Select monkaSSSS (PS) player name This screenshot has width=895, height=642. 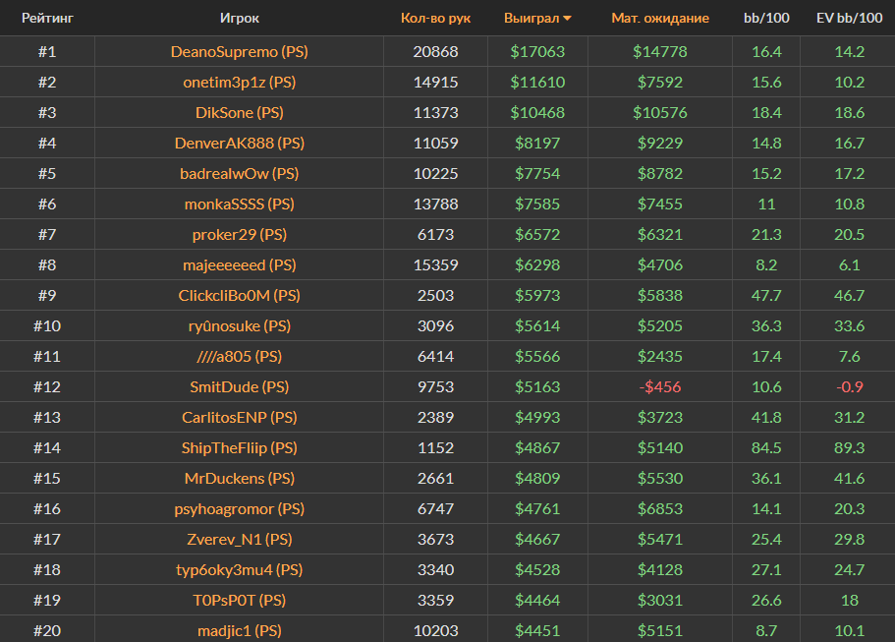tap(240, 204)
